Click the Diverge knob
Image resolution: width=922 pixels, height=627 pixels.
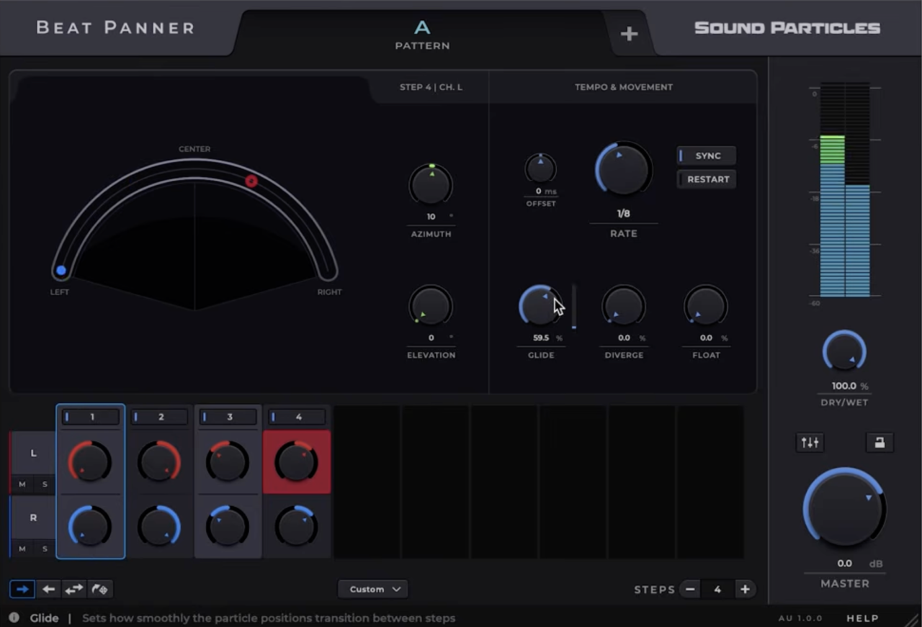click(623, 306)
